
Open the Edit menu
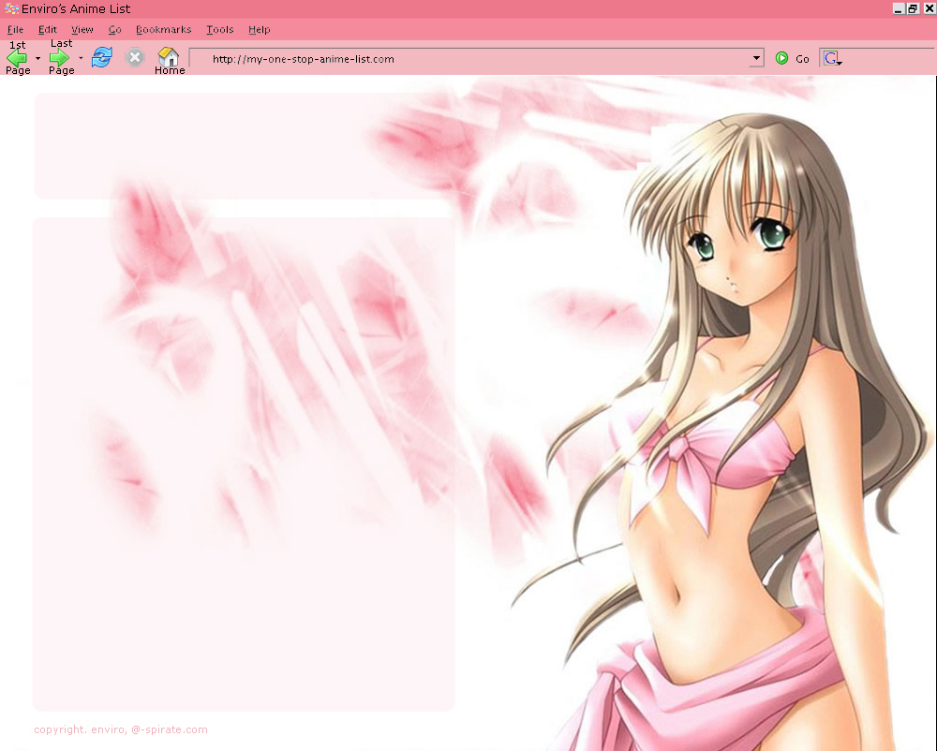47,29
